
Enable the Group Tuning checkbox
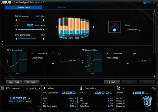click(x=126, y=29)
